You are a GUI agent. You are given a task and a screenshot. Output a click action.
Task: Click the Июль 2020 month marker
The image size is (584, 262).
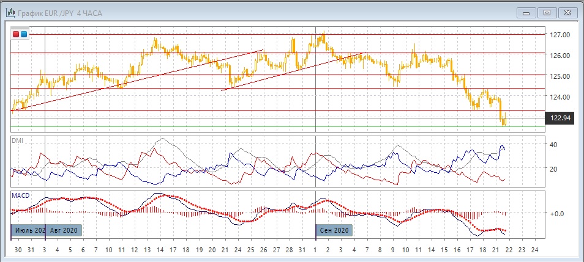click(28, 230)
